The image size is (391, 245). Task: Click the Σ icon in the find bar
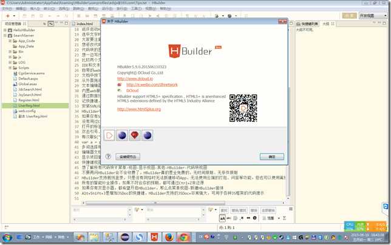[285, 218]
